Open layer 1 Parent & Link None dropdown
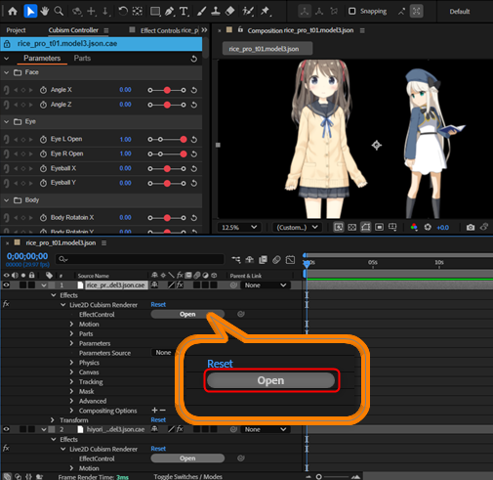This screenshot has height=480, width=493. point(266,285)
